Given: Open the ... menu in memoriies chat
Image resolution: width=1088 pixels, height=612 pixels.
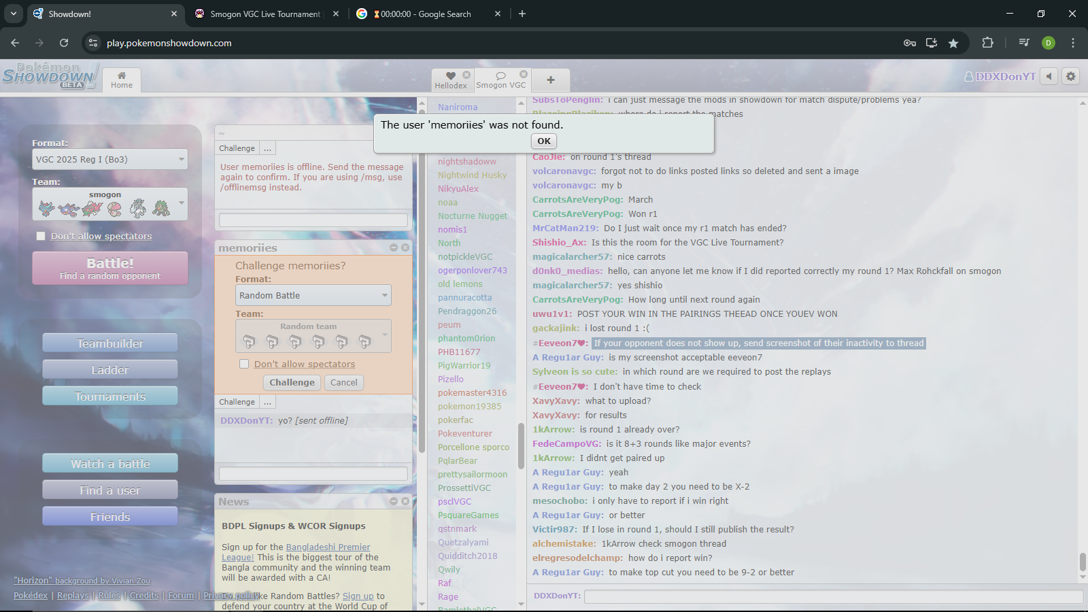Looking at the screenshot, I should coord(267,402).
